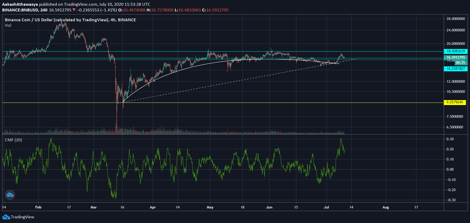Image resolution: width=470 pixels, height=223 pixels.
Task: Click the Mar date label on time axis
Action: pyautogui.click(x=93, y=207)
